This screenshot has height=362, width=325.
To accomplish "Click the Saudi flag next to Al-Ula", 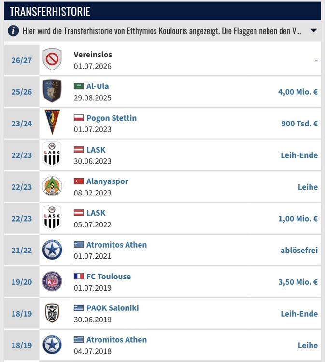I will tap(79, 86).
